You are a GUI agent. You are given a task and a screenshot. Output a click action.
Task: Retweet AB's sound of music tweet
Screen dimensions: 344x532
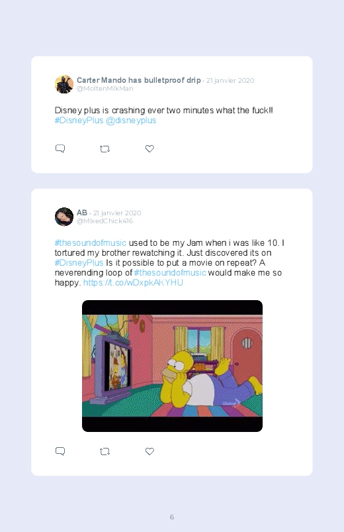pos(105,451)
